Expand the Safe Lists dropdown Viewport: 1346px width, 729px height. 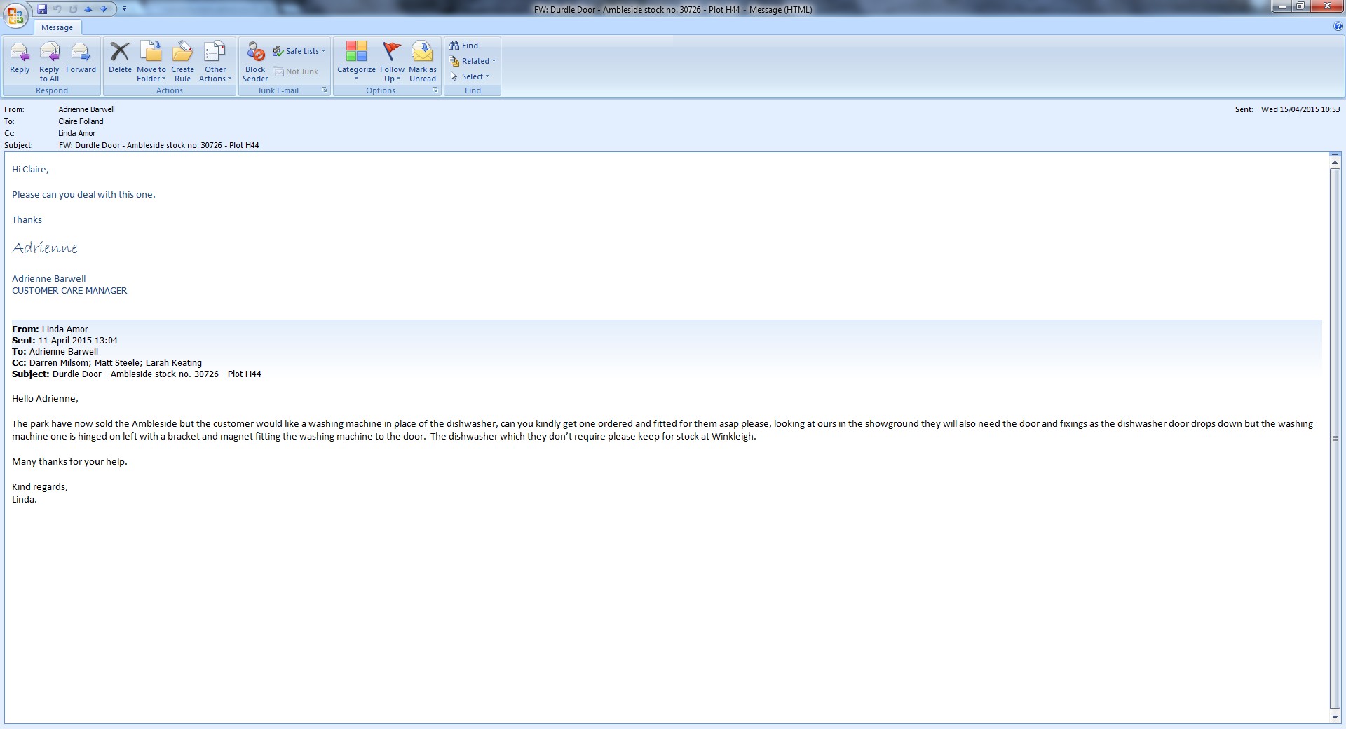[299, 51]
